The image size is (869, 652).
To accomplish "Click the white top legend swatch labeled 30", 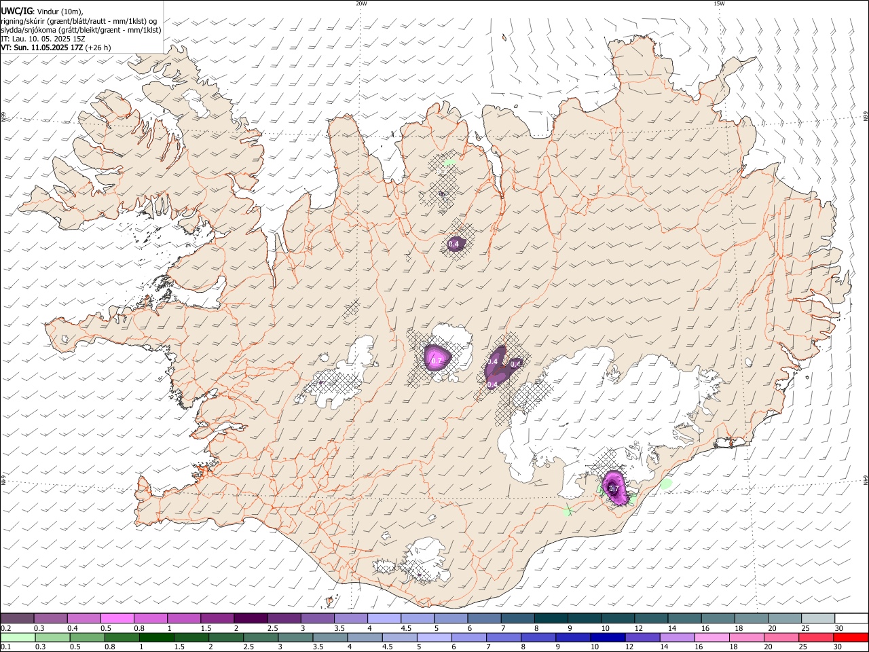I will [851, 618].
